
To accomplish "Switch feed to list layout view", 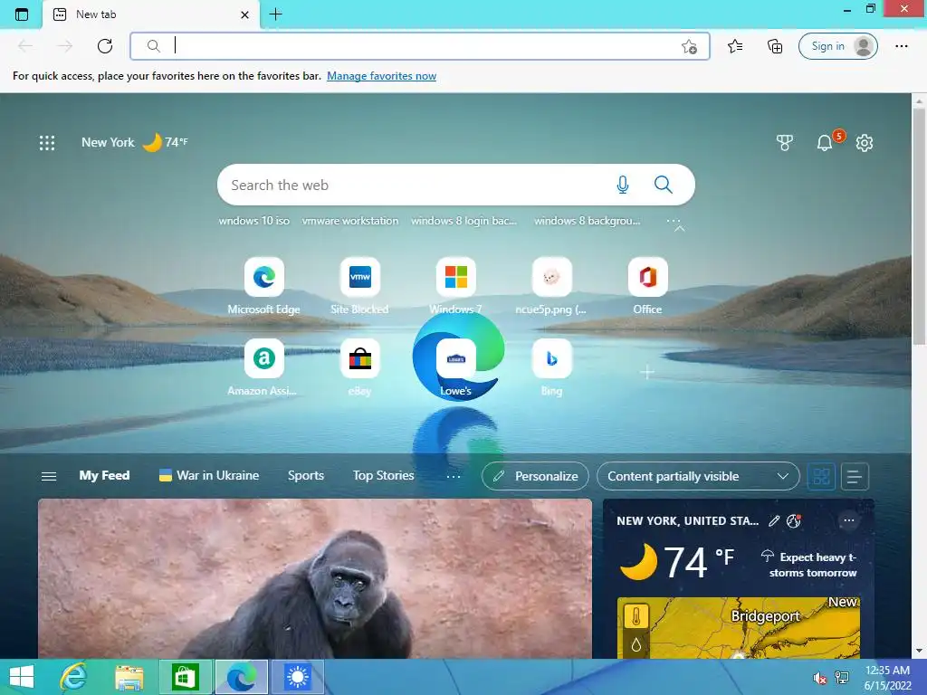I will pos(855,476).
